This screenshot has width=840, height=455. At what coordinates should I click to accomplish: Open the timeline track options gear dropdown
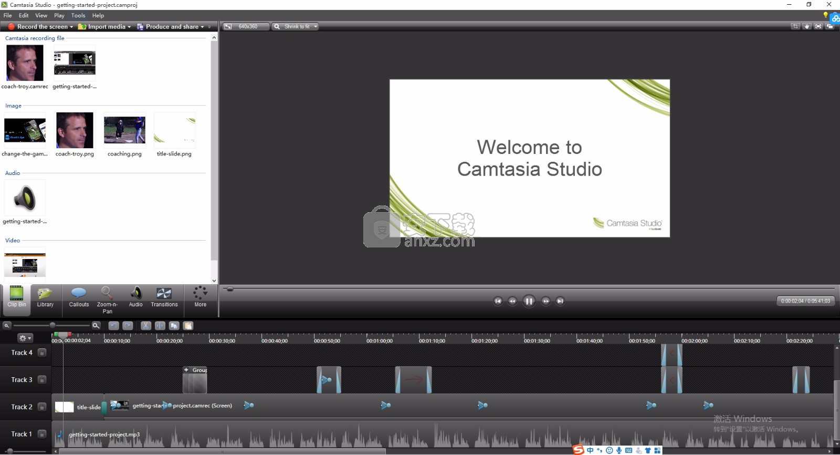click(25, 338)
